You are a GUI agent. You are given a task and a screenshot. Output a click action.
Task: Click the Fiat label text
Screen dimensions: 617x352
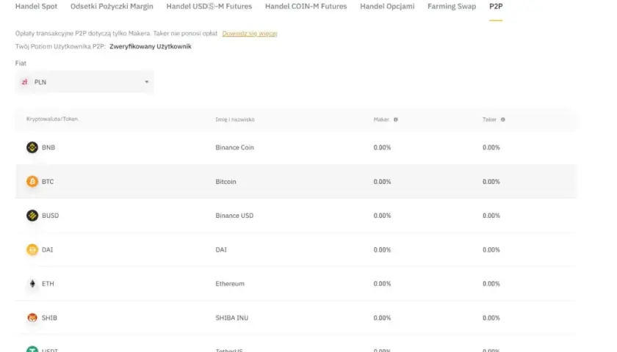(x=21, y=63)
